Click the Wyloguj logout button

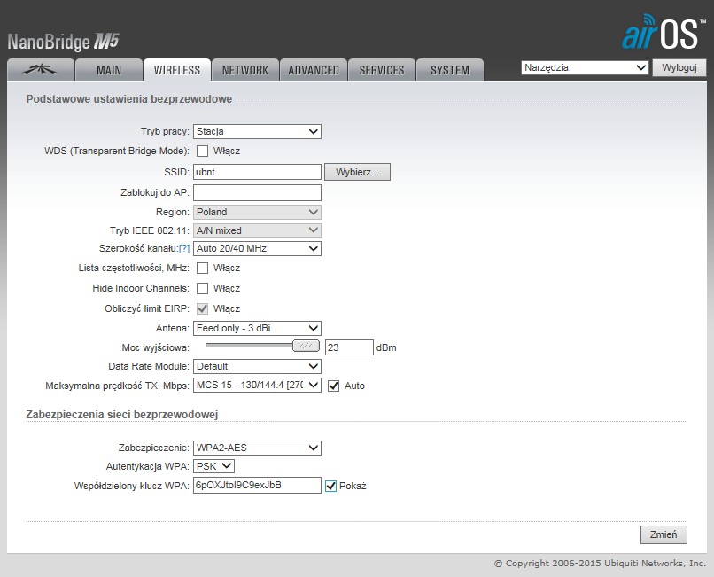click(679, 68)
